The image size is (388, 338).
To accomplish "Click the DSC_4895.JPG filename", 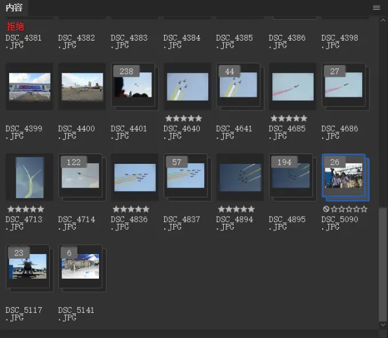I will 287,223.
